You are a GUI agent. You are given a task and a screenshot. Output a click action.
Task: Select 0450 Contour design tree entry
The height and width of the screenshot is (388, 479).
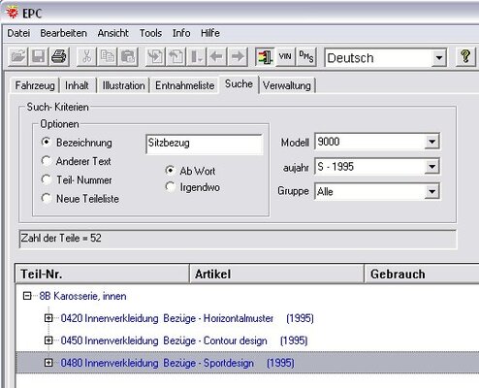[x=184, y=340]
